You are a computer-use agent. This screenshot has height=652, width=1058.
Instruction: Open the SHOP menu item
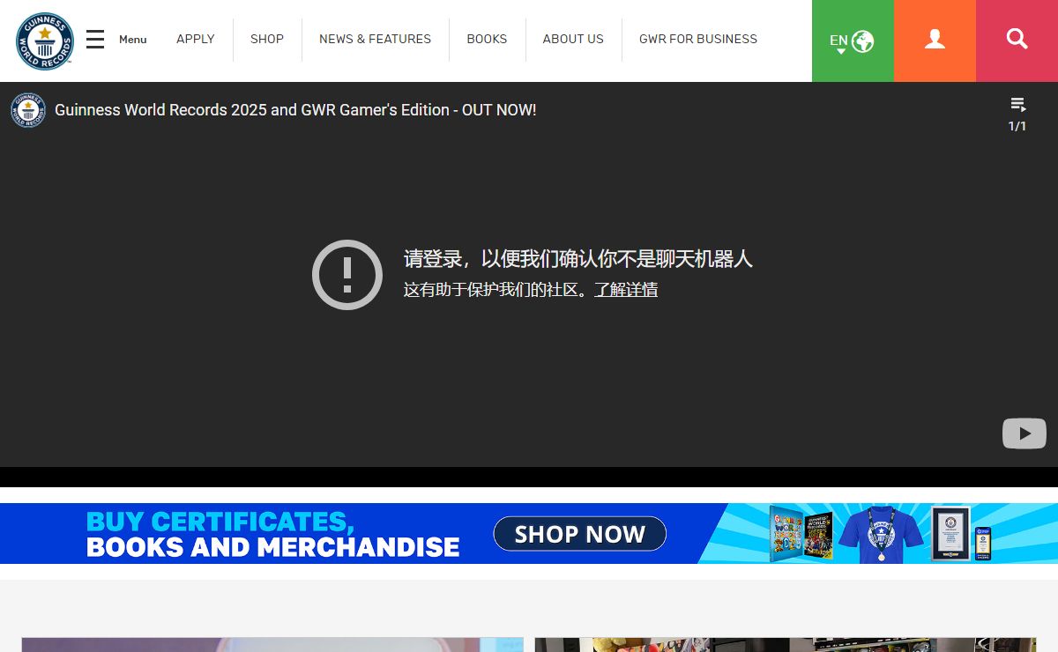[x=267, y=39]
